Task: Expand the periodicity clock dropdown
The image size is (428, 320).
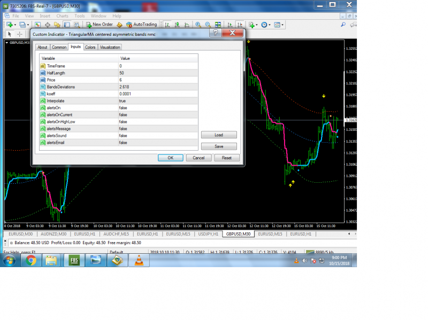Action: 270,25
